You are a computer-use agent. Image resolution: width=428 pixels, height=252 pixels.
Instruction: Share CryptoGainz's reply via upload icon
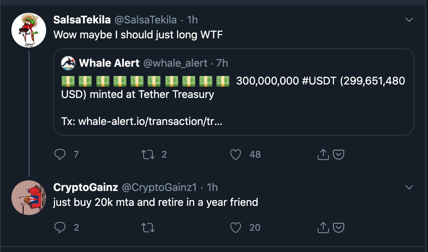tap(323, 228)
